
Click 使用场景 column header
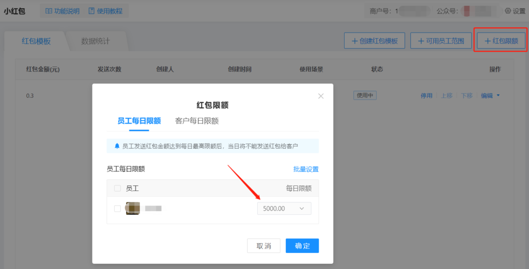pos(312,69)
